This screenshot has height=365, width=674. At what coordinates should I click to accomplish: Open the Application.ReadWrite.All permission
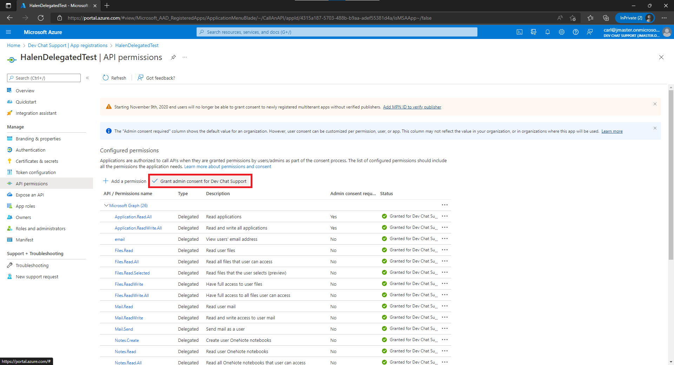point(138,228)
